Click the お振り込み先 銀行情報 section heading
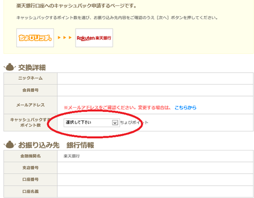This screenshot has width=254, height=198. (x=56, y=145)
